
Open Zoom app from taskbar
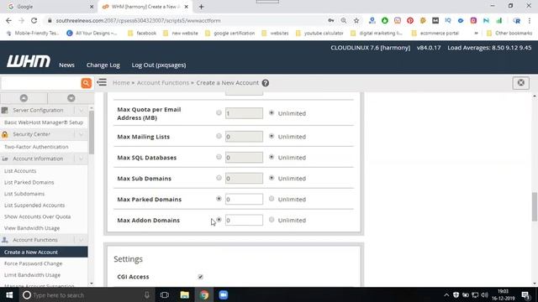point(224,294)
